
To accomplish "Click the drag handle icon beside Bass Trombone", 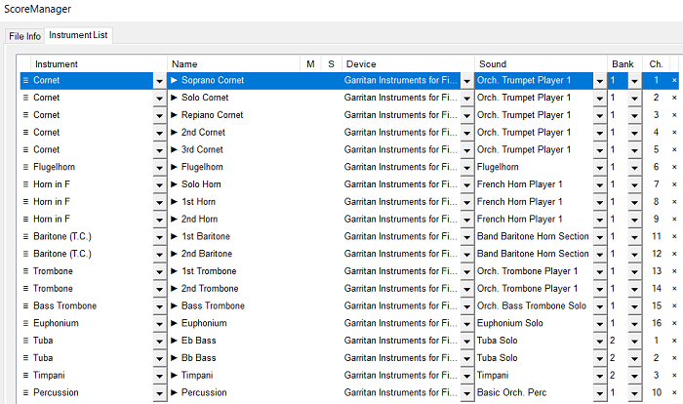I will coord(25,305).
